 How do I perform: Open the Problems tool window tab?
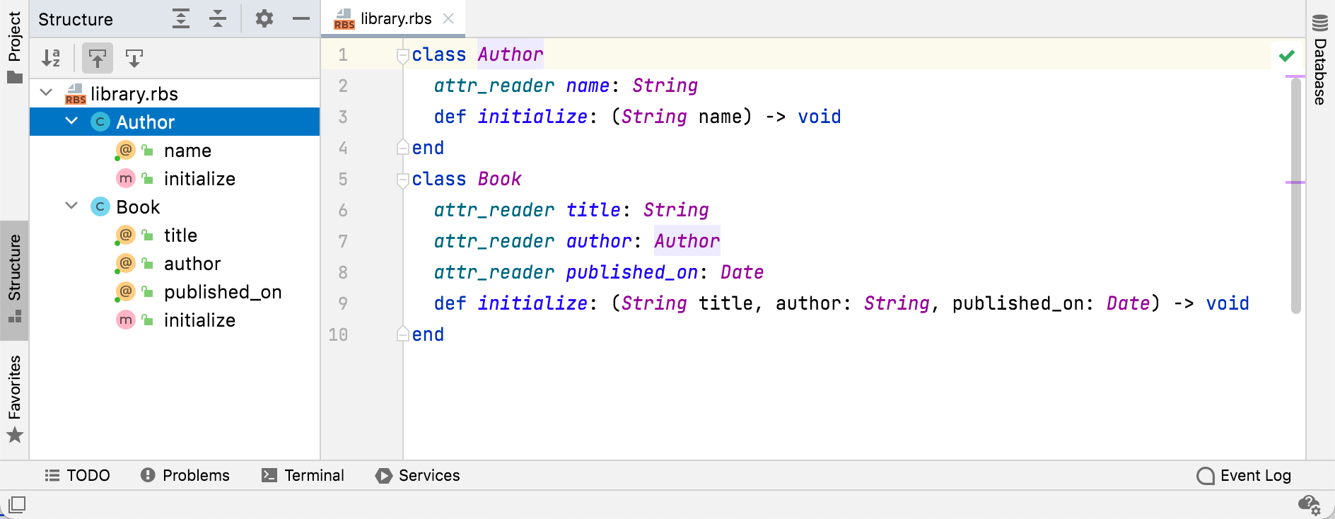(x=185, y=475)
